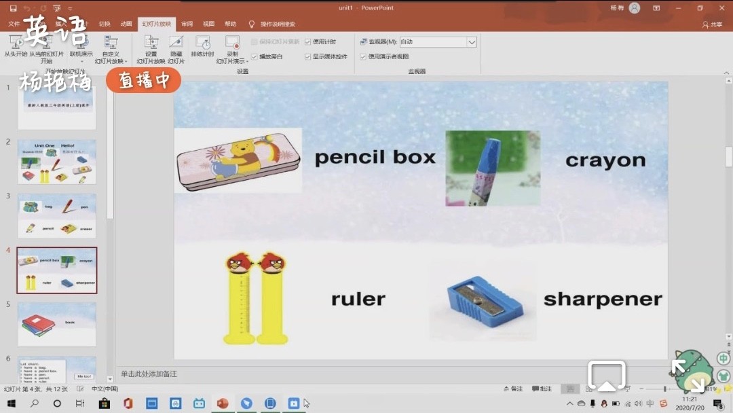The width and height of the screenshot is (733, 413).
Task: Click the 批注 (Comments) status bar button
Action: click(x=542, y=389)
